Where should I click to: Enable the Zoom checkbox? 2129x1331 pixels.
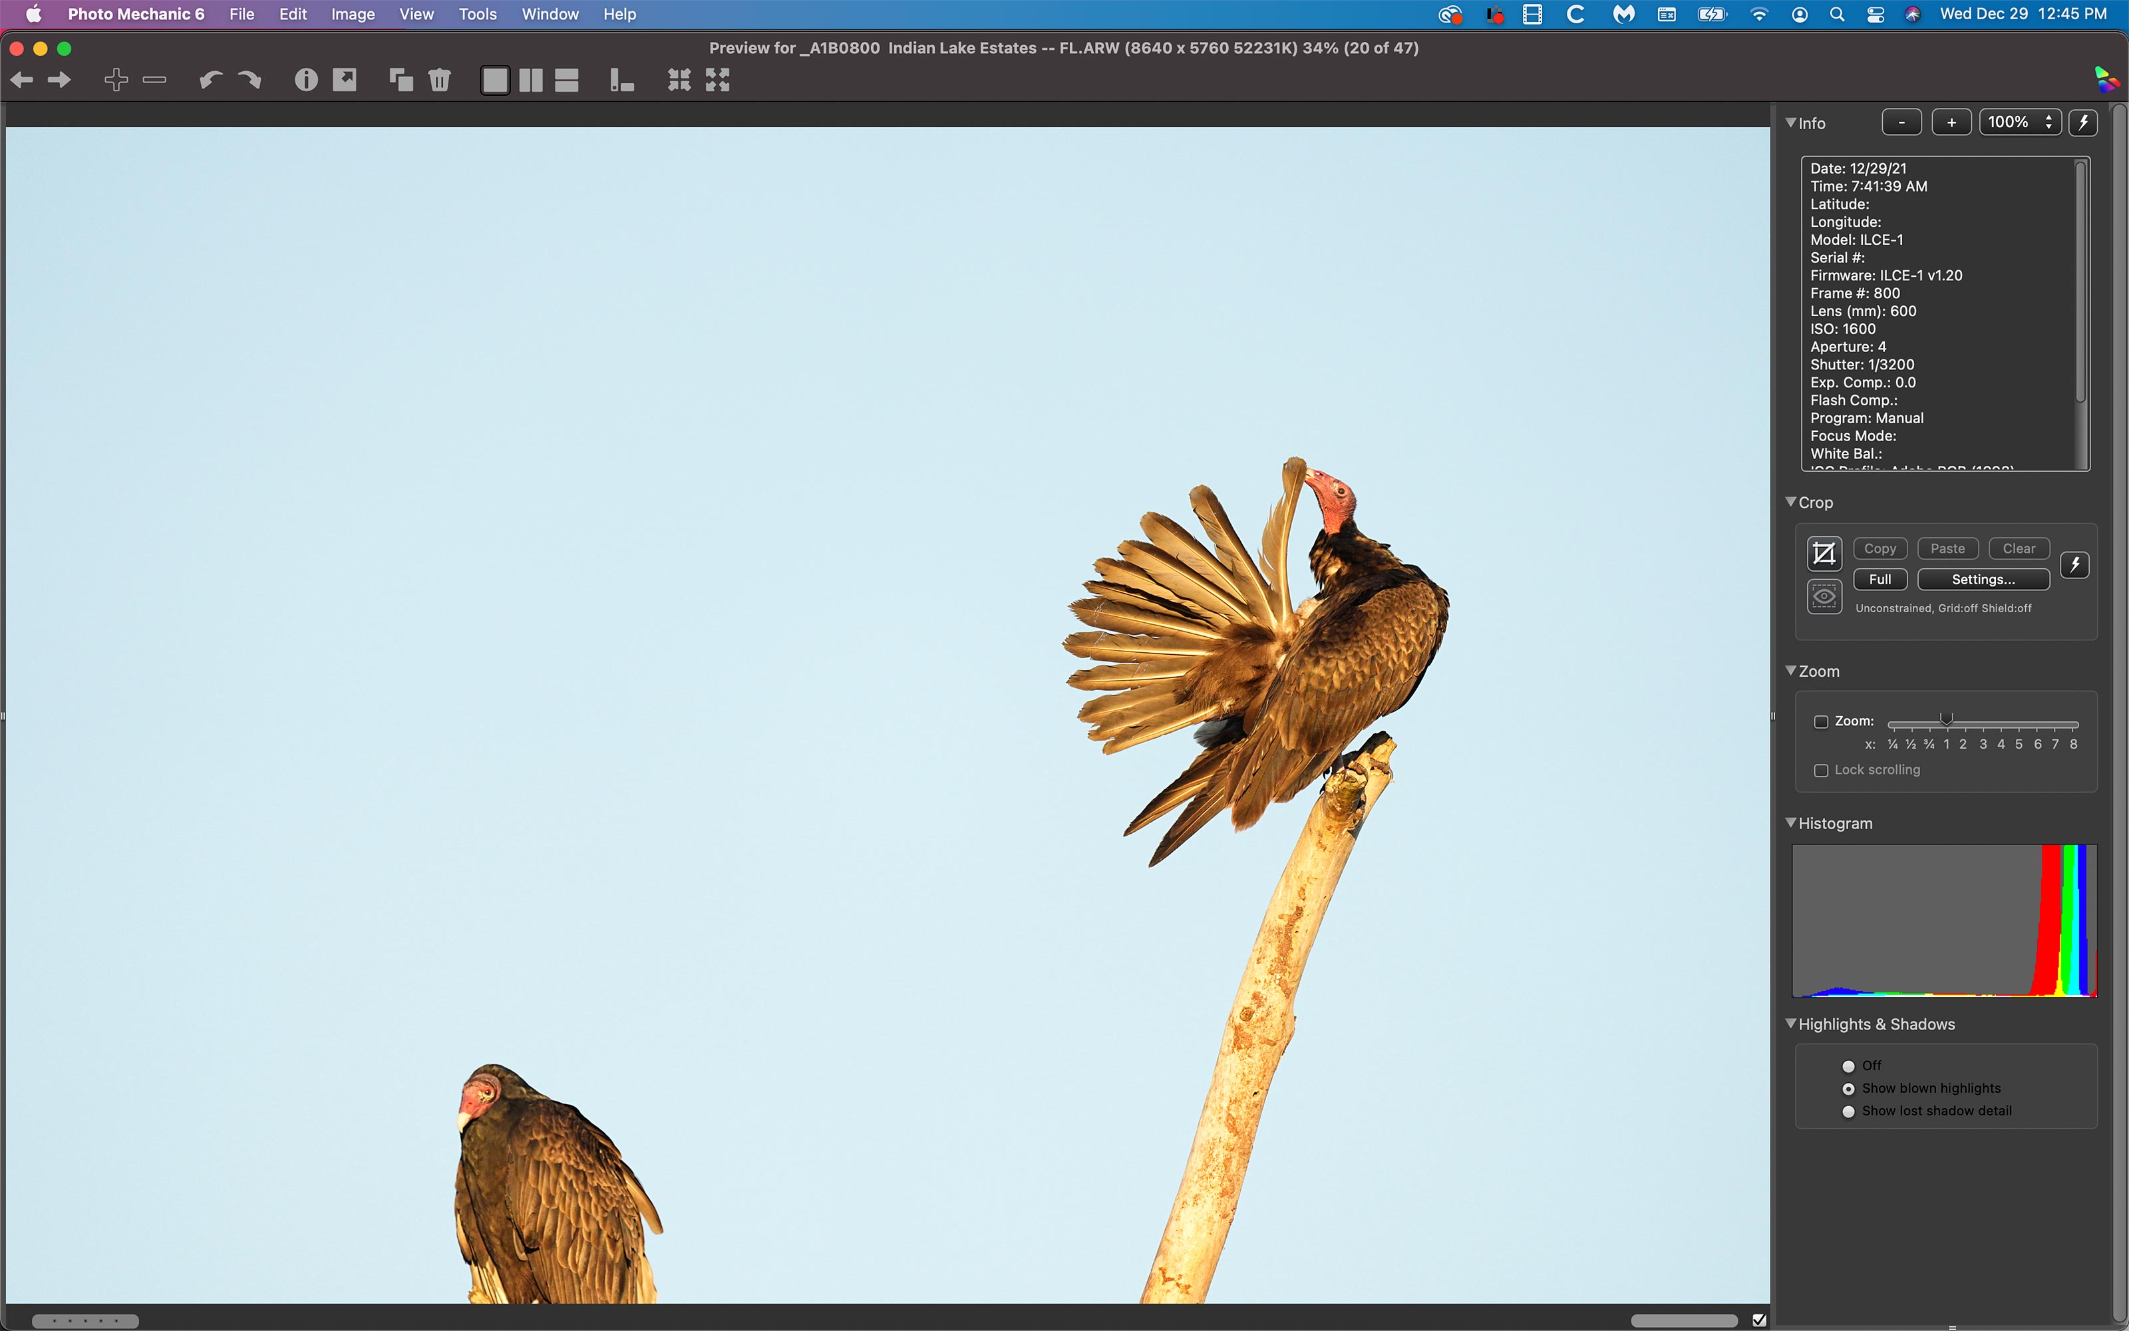click(x=1821, y=722)
